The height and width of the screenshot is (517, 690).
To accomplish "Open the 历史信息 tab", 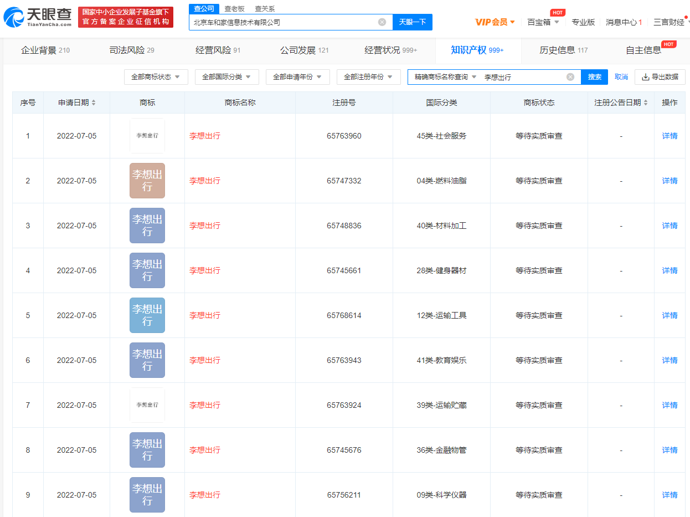I will click(x=564, y=50).
